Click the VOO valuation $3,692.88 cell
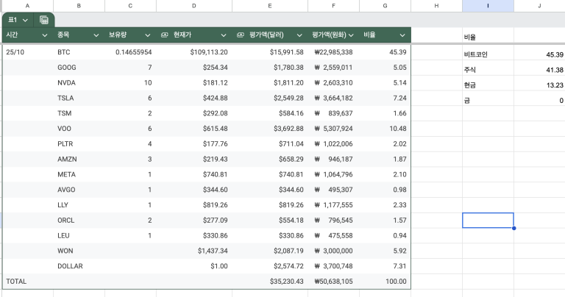Viewport: 565px width, 297px height. pos(270,129)
